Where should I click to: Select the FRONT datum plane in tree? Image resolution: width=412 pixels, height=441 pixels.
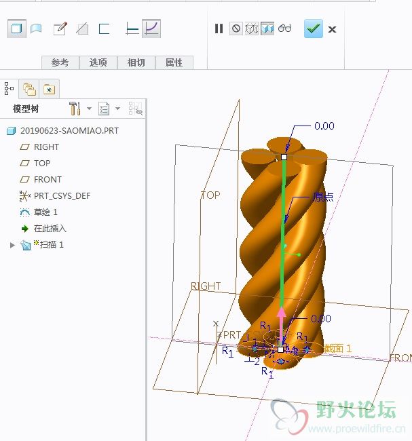tap(48, 179)
